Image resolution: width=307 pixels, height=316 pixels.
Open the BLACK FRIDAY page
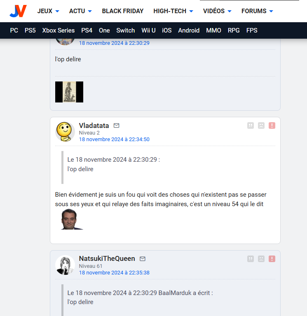click(x=123, y=11)
